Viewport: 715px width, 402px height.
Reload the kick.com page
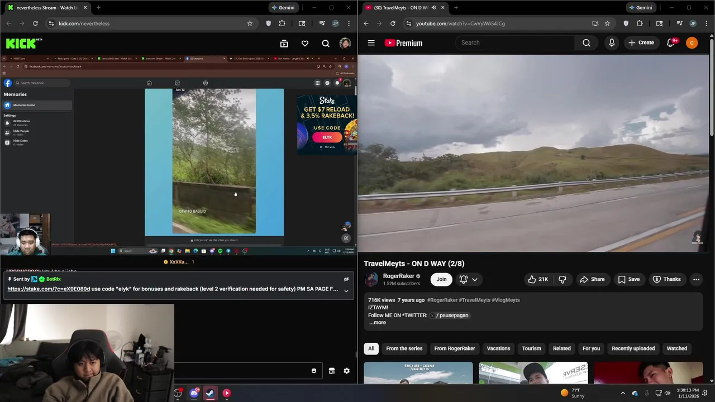[x=35, y=23]
